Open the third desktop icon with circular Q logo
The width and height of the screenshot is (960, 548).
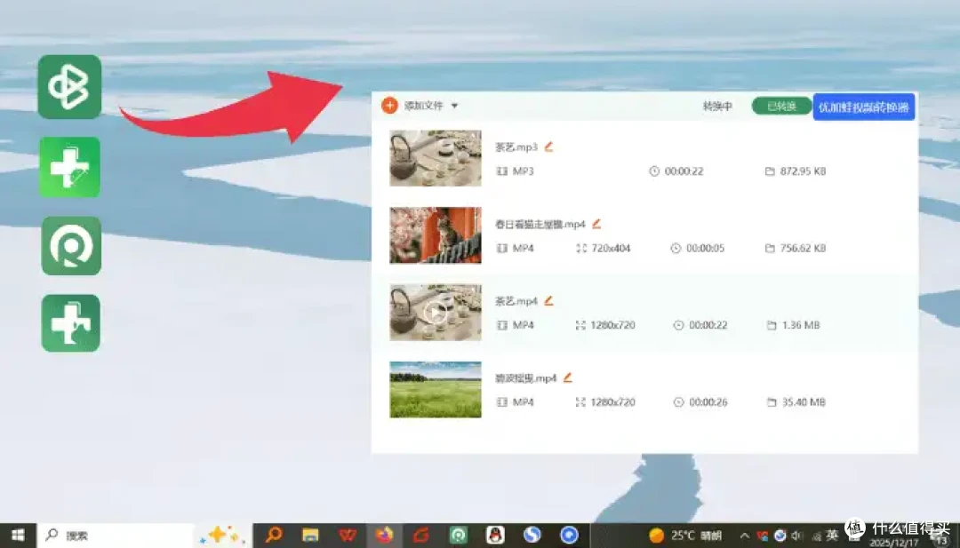point(71,246)
